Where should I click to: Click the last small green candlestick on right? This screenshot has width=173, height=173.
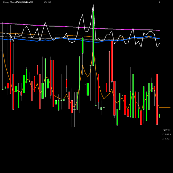pos(160,116)
